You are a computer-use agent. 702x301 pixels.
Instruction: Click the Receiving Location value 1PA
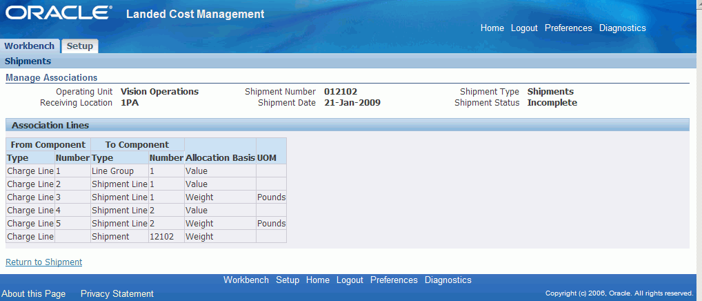130,103
